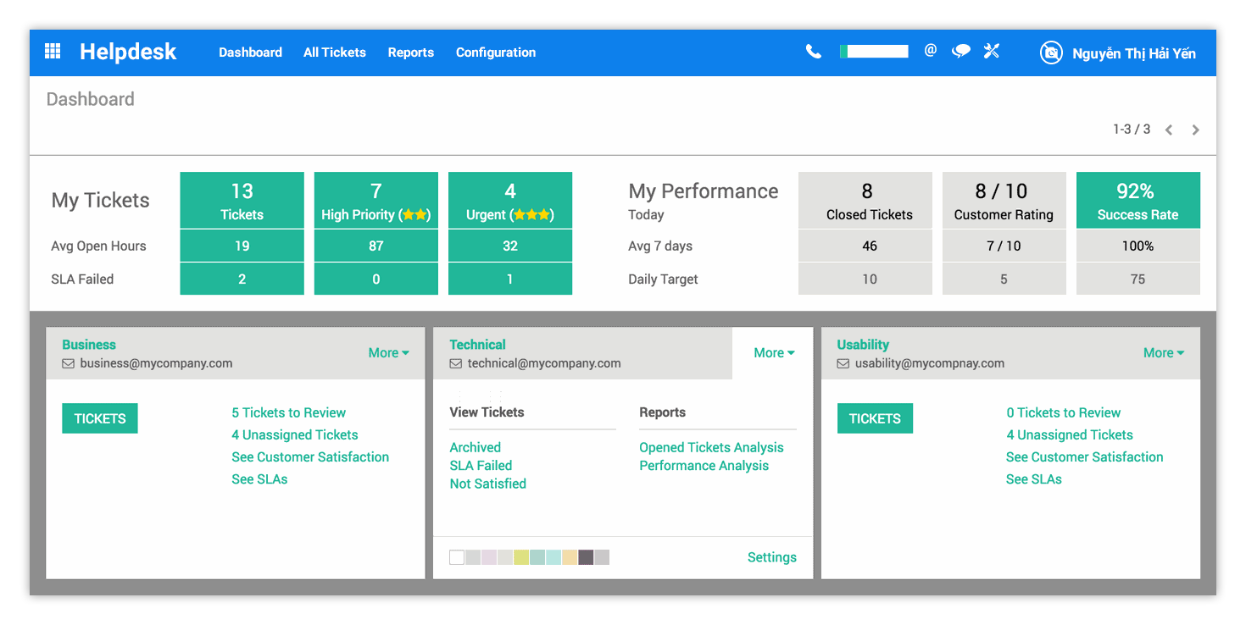
Task: Open mentions via the @ icon
Action: (x=930, y=51)
